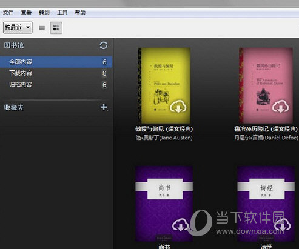Select 下载内容 in the library

56,73
